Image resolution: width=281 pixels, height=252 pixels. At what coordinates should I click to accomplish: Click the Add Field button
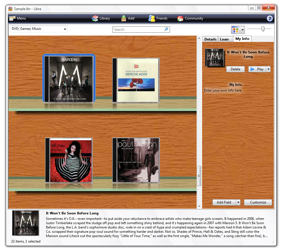pyautogui.click(x=224, y=202)
